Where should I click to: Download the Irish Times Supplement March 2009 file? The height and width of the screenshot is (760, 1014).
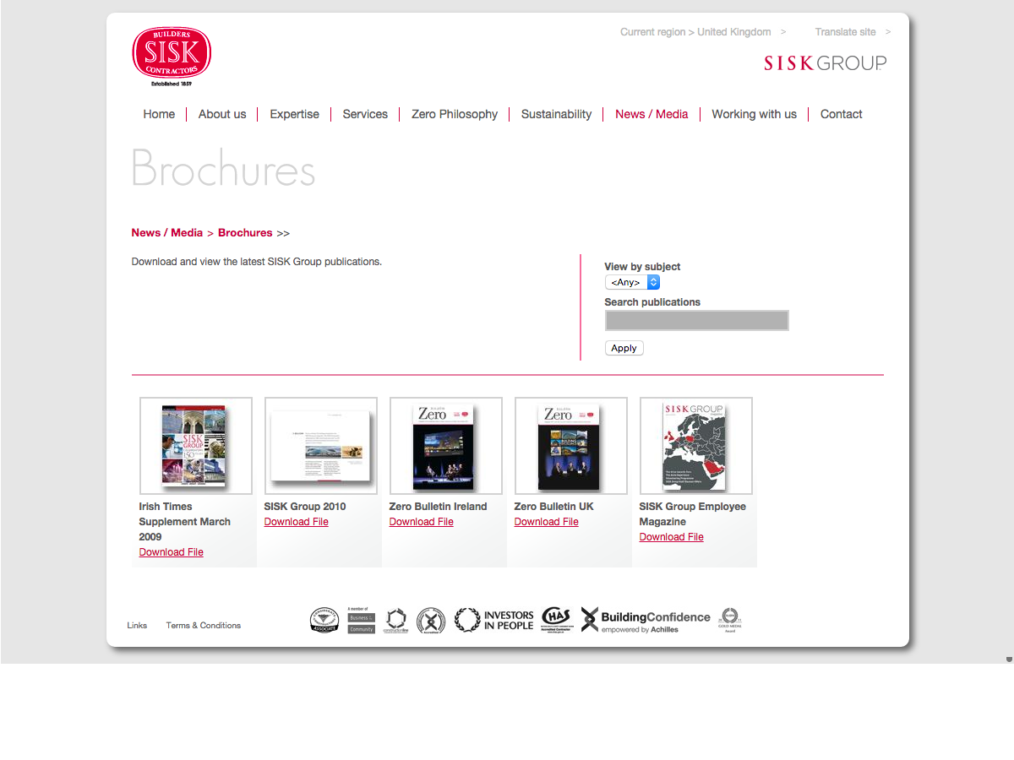pos(172,552)
